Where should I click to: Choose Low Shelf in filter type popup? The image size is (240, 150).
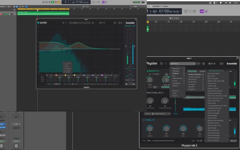(x=67, y=63)
